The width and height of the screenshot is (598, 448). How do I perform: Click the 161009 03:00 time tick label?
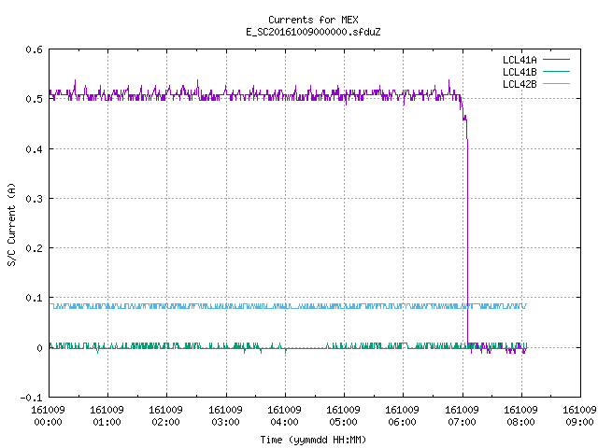coord(225,416)
